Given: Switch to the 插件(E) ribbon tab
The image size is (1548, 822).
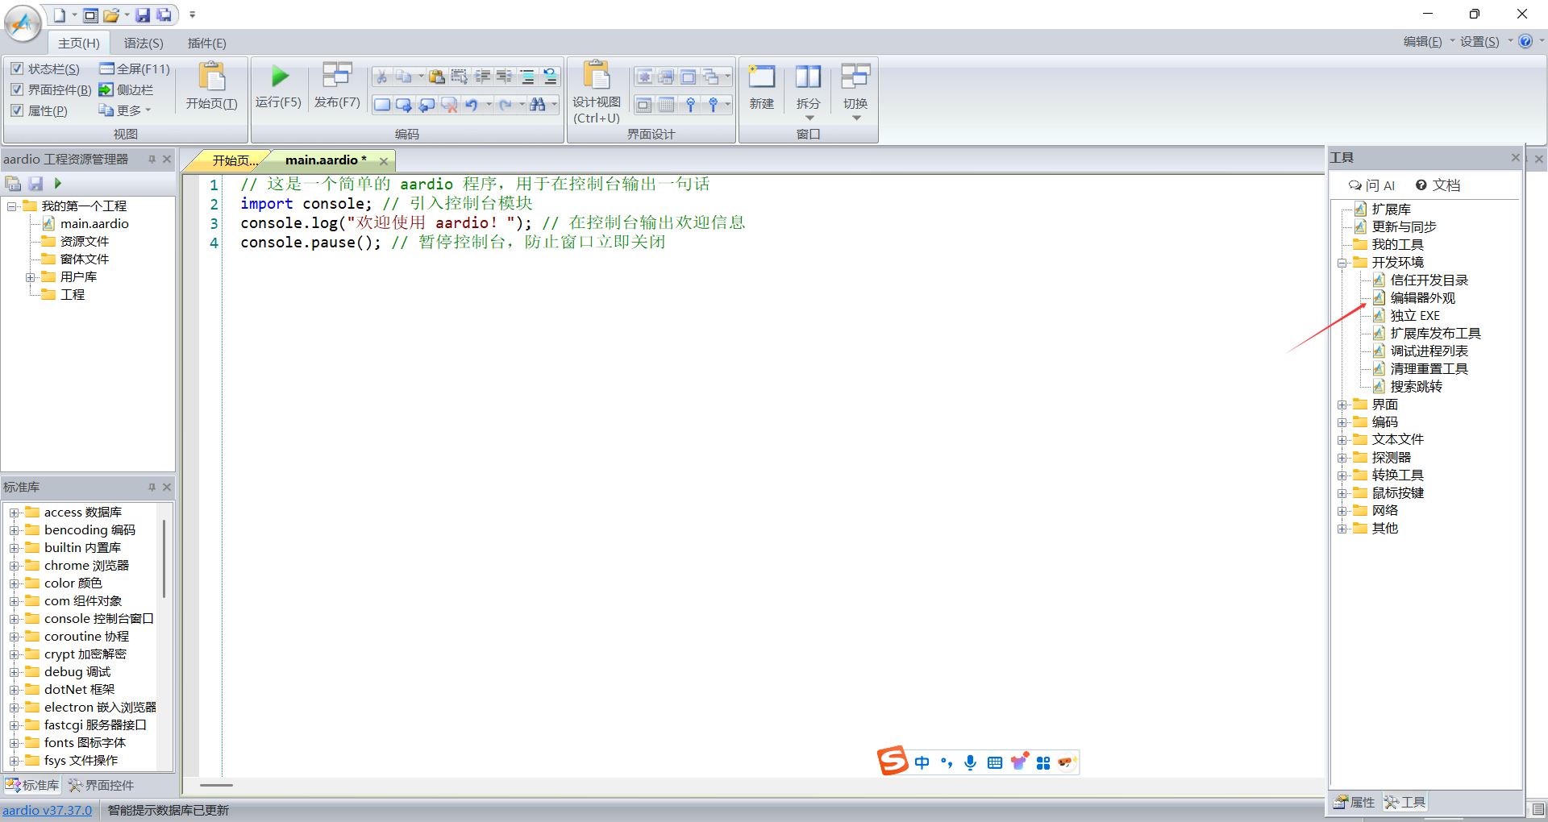Looking at the screenshot, I should click(206, 43).
